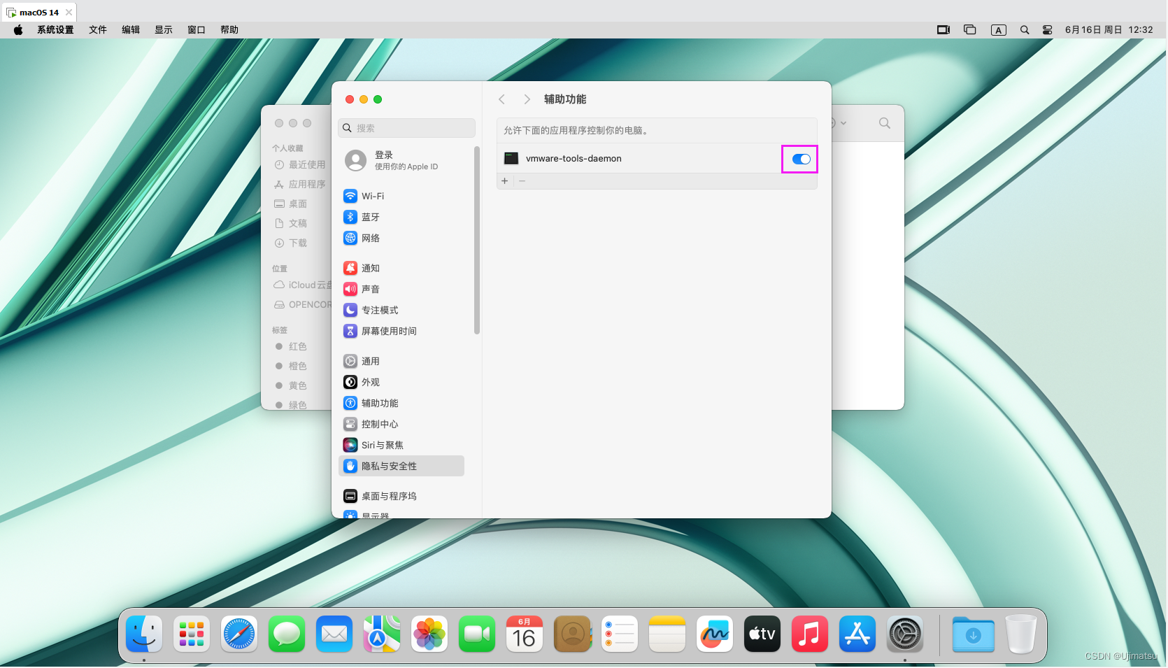The width and height of the screenshot is (1168, 668).
Task: Open Appearance (外观) settings
Action: (401, 382)
